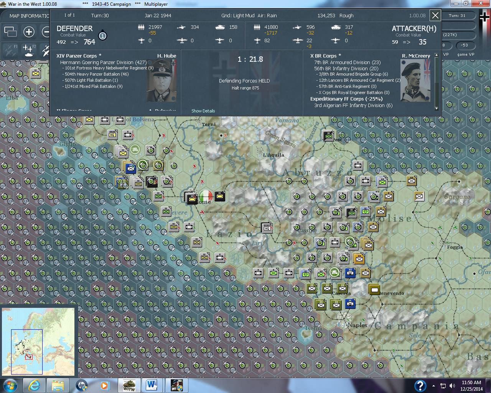Viewport: 491px width, 393px height.
Task: Select the German unit stack on Rome
Action: pyautogui.click(x=191, y=198)
